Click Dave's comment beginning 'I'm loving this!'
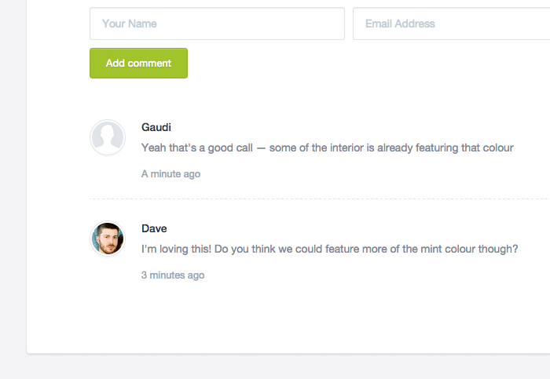The height and width of the screenshot is (379, 550). pyautogui.click(x=329, y=249)
